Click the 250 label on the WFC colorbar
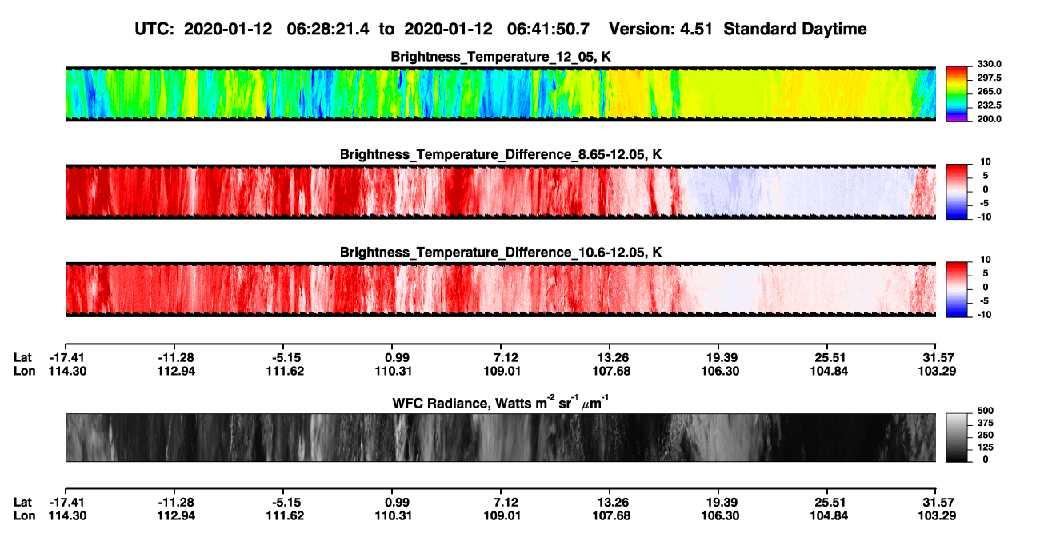This screenshot has height=533, width=1040. pos(984,435)
